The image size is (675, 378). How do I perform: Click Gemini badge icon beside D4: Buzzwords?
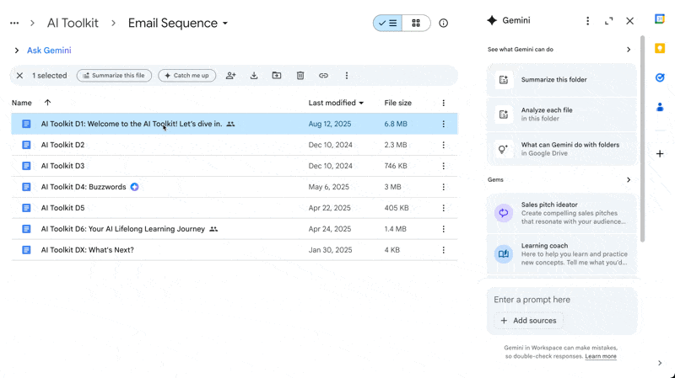(135, 187)
